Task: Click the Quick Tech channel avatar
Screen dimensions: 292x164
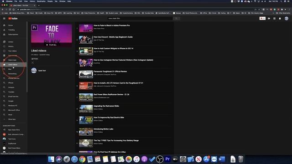Action: coord(34,71)
